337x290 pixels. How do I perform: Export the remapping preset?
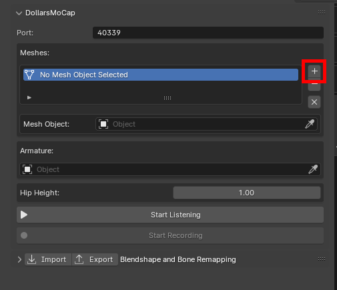tap(95, 259)
